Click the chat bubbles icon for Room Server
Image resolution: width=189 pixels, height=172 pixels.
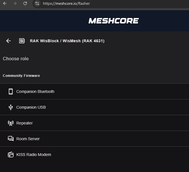coord(11,139)
